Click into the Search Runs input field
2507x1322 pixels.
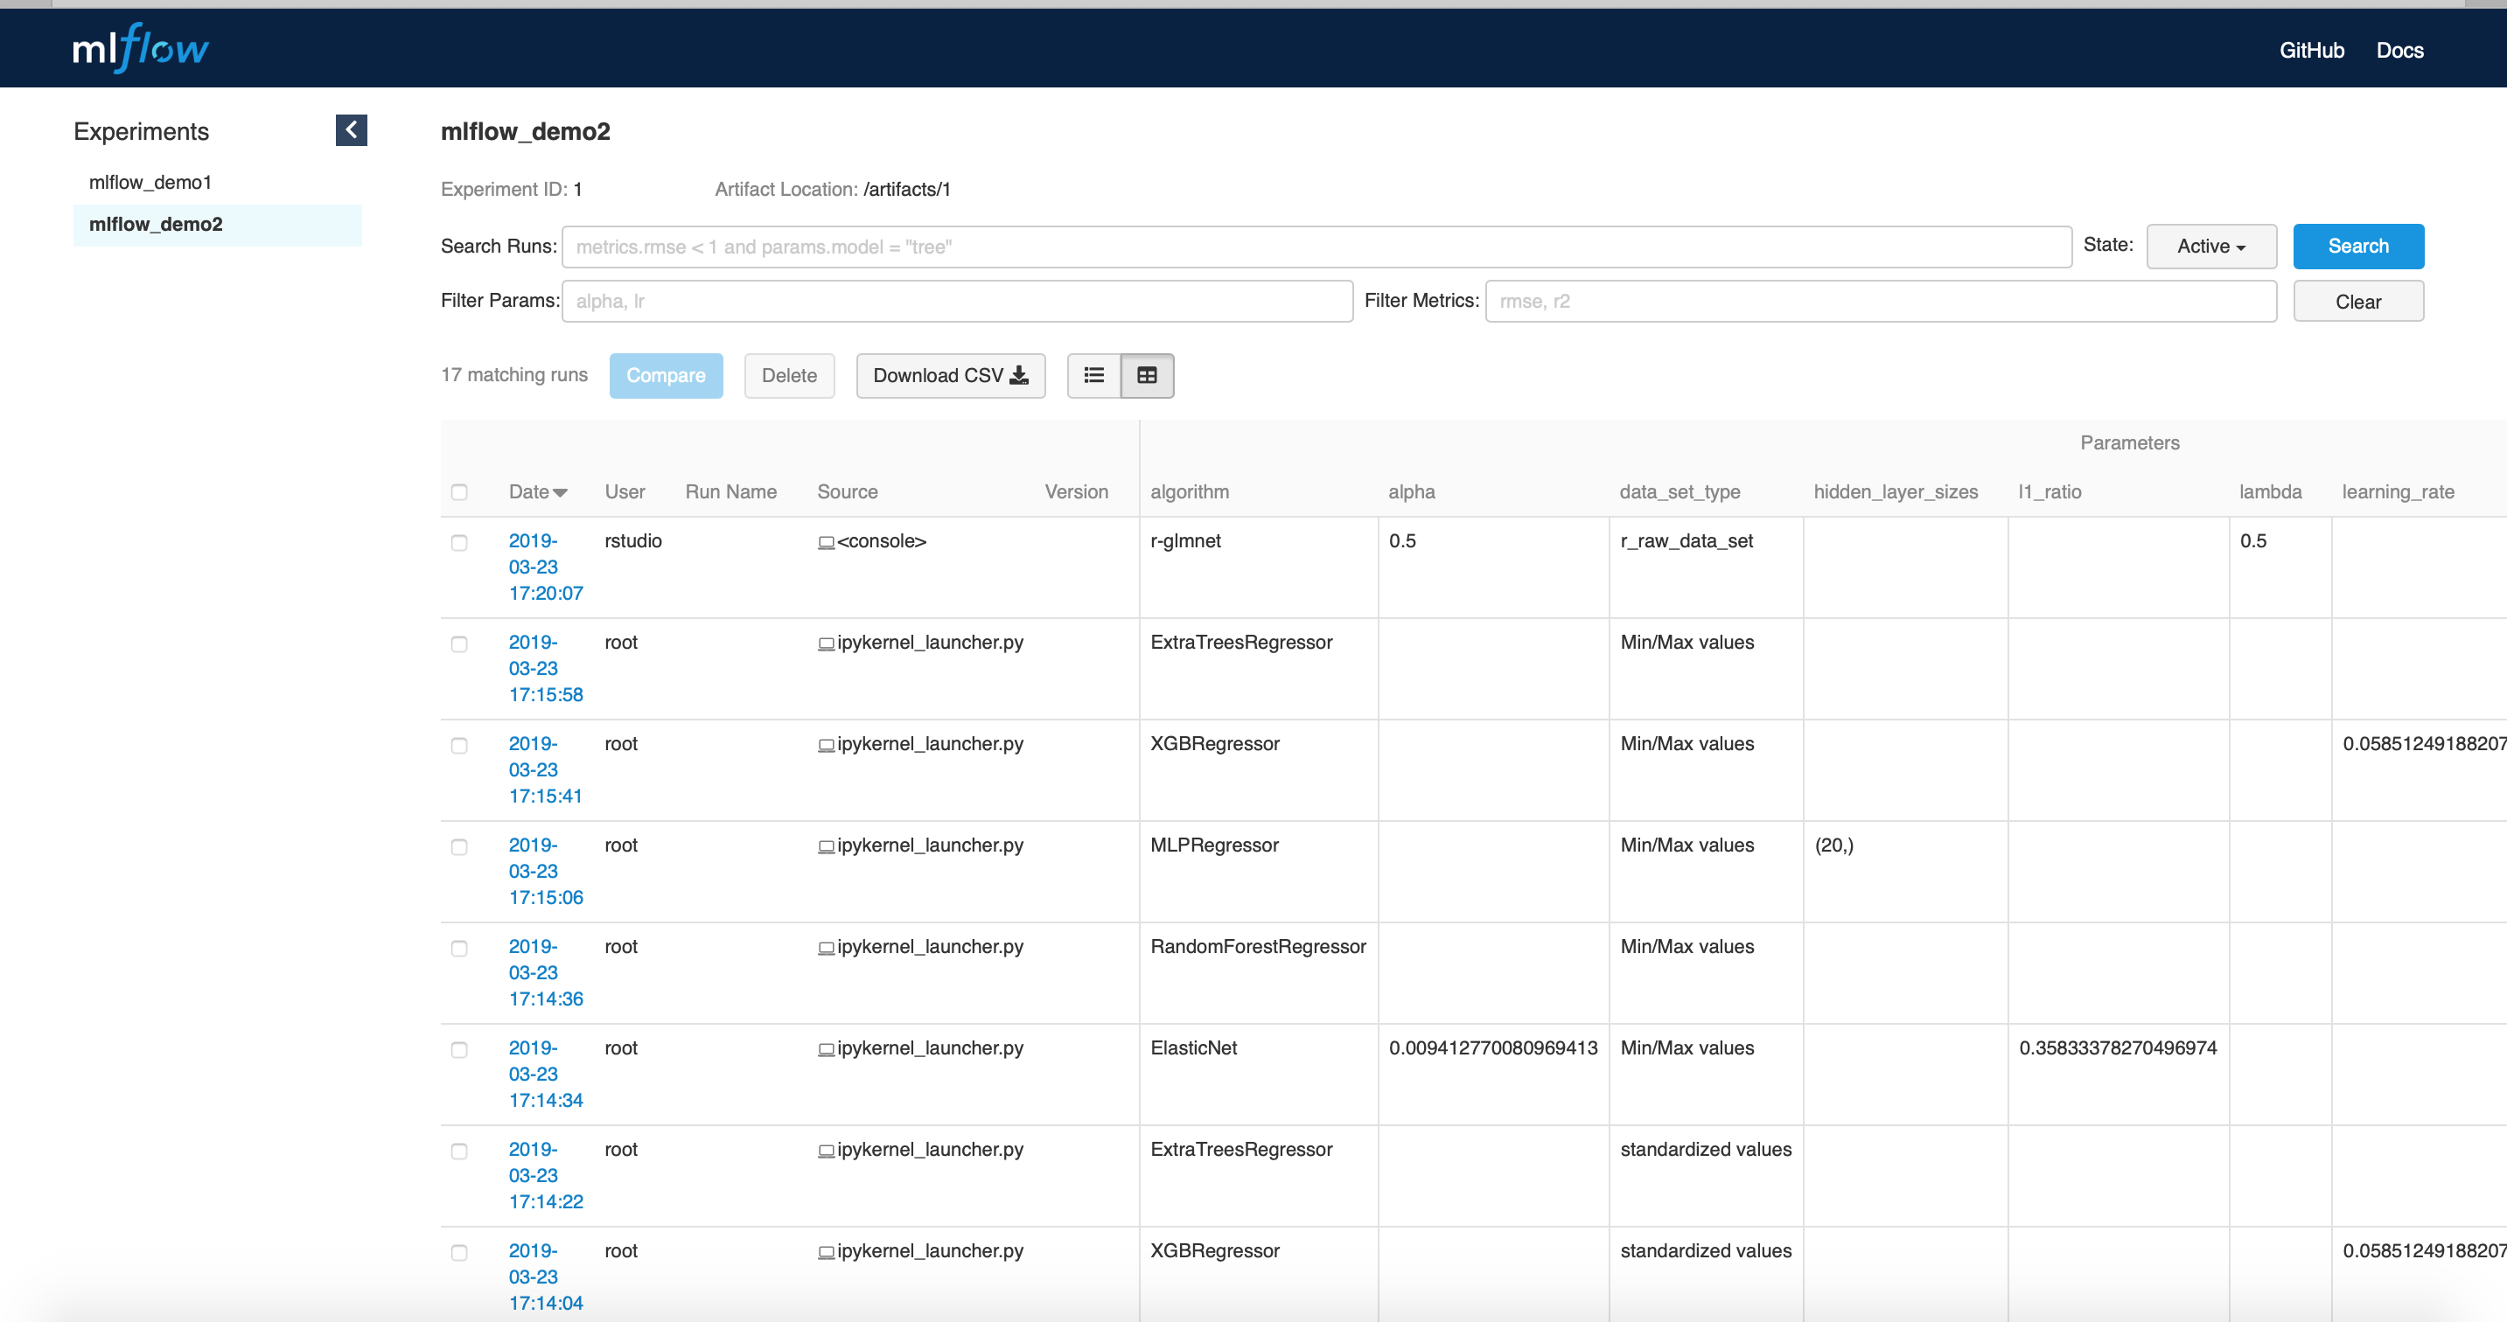(x=1315, y=247)
